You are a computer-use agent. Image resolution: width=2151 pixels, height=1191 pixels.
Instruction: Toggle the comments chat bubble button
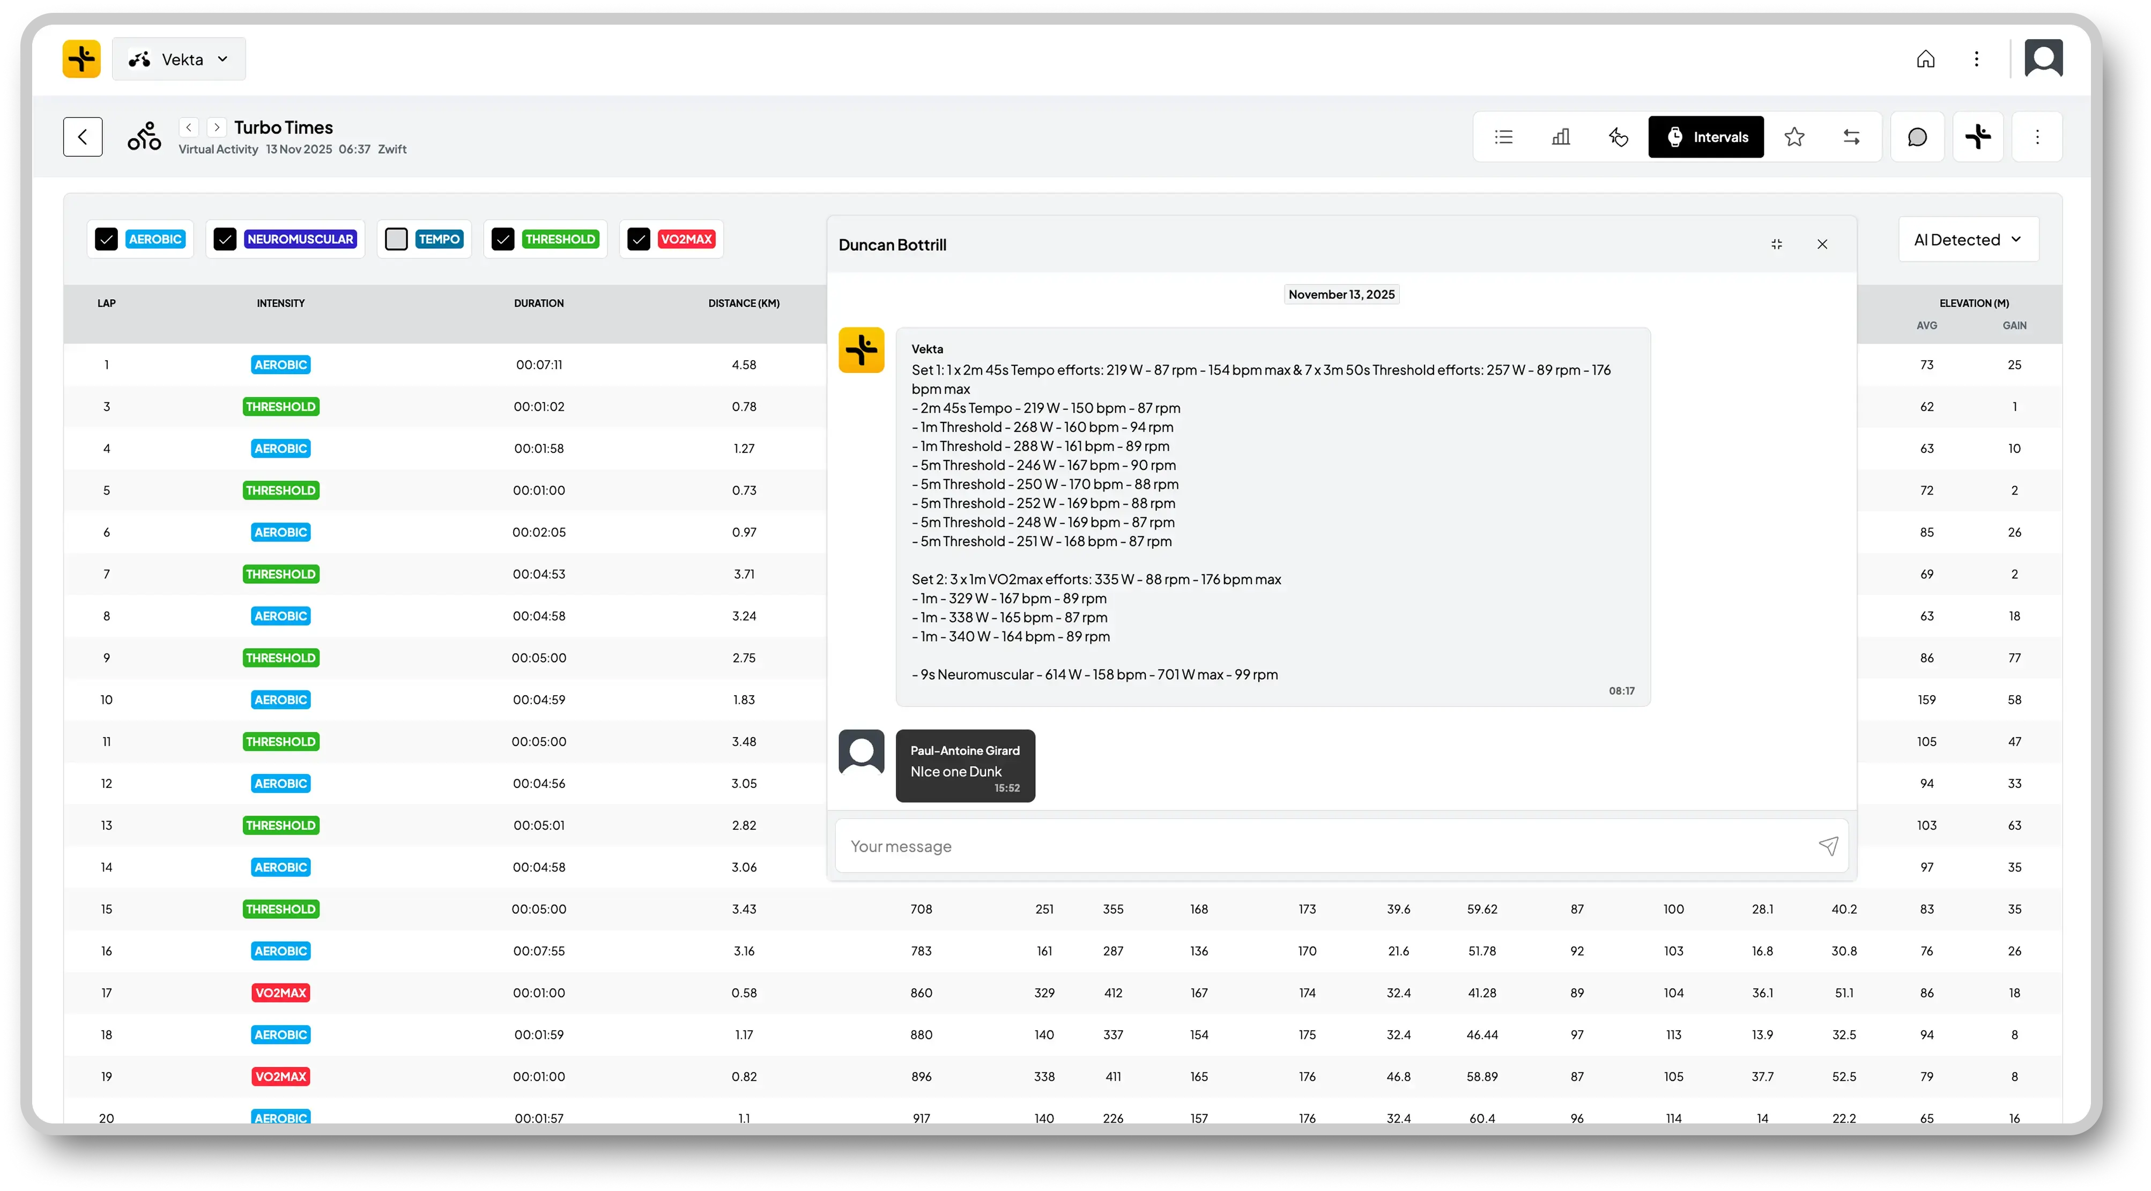coord(1917,137)
